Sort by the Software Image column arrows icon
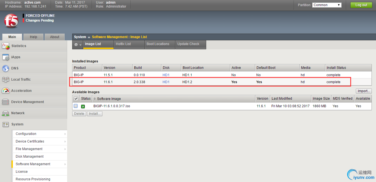 click(x=95, y=99)
